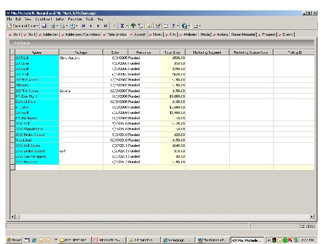326x244 pixels.
Task: Open the Internet Explorer quick launch icon
Action: 34,240
